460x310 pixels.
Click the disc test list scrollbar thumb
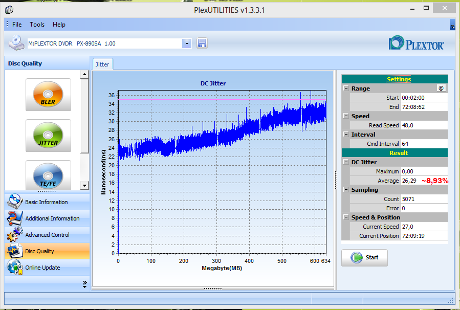(x=84, y=116)
